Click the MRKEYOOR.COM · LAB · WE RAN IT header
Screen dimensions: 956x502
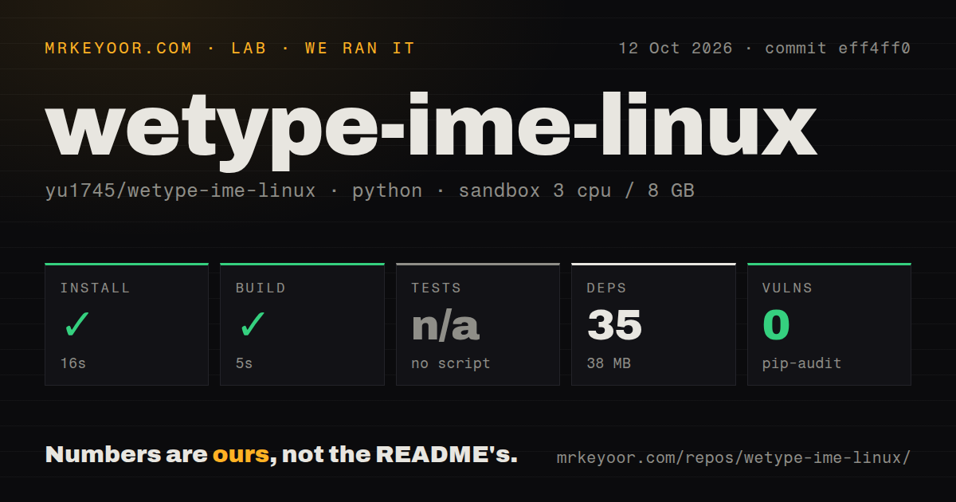tap(230, 48)
